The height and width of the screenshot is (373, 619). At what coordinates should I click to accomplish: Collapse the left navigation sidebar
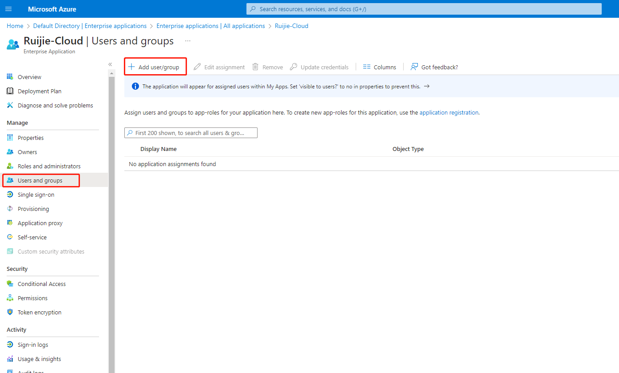pos(110,64)
